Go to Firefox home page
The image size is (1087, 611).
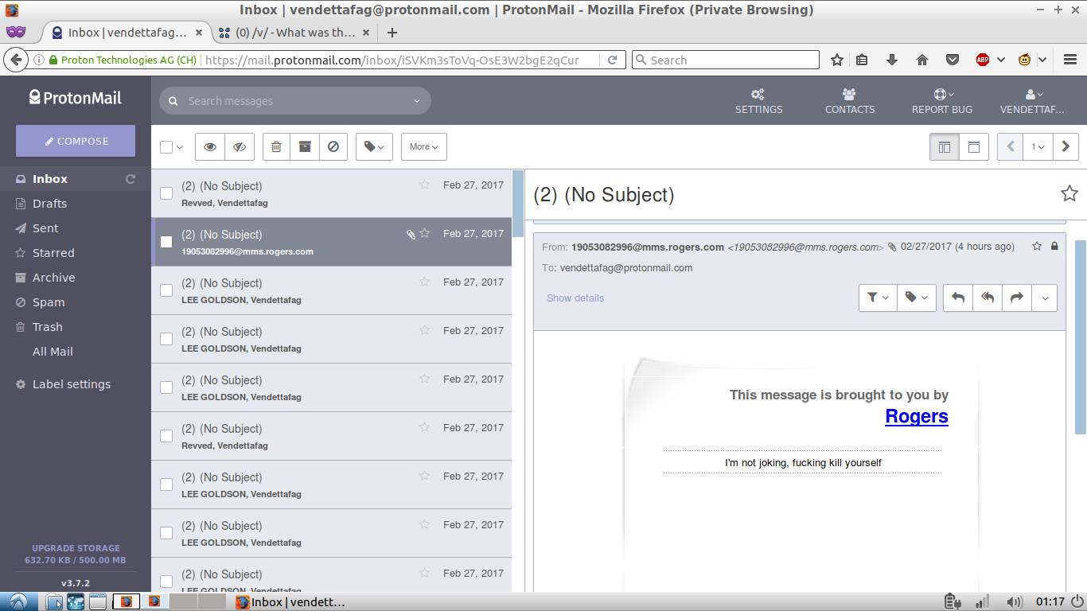pos(922,60)
